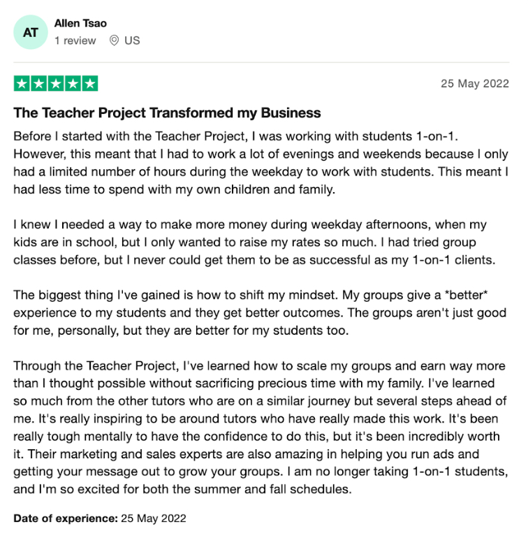
Task: Click the 'US' country label
Action: pyautogui.click(x=132, y=41)
